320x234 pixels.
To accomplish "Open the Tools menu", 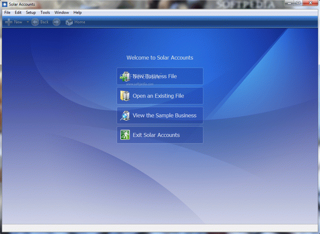I will tap(45, 12).
